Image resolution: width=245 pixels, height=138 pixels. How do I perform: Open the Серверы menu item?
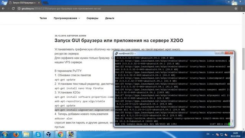coord(92,18)
